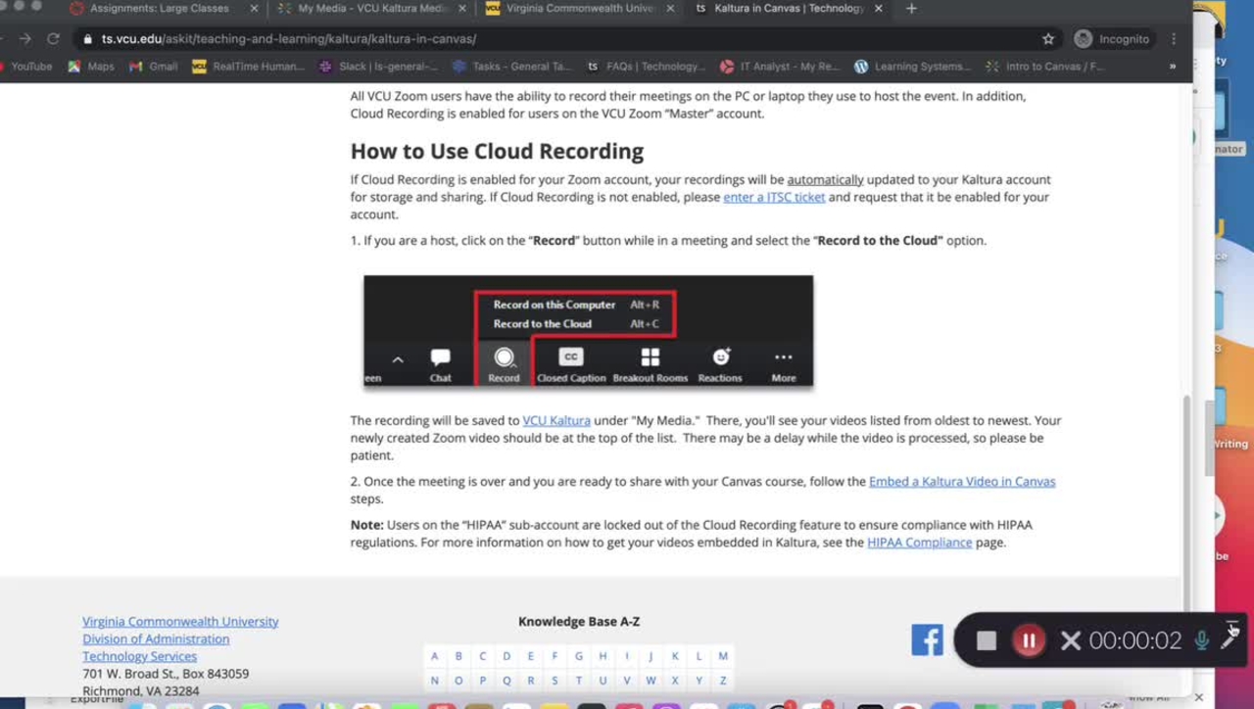Switch to the Assignments: Large Classes tab

[159, 9]
